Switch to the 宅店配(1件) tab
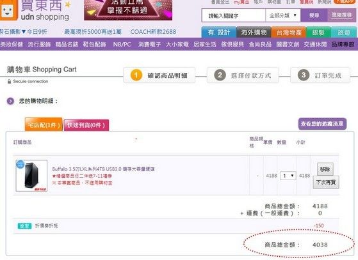The height and width of the screenshot is (260, 358). 44,125
